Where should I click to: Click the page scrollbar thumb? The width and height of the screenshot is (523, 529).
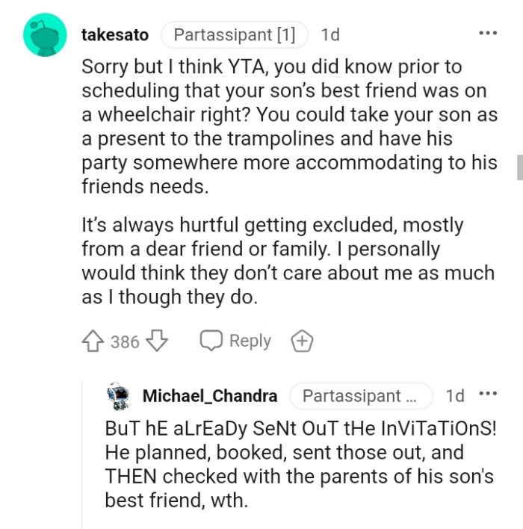click(x=519, y=167)
